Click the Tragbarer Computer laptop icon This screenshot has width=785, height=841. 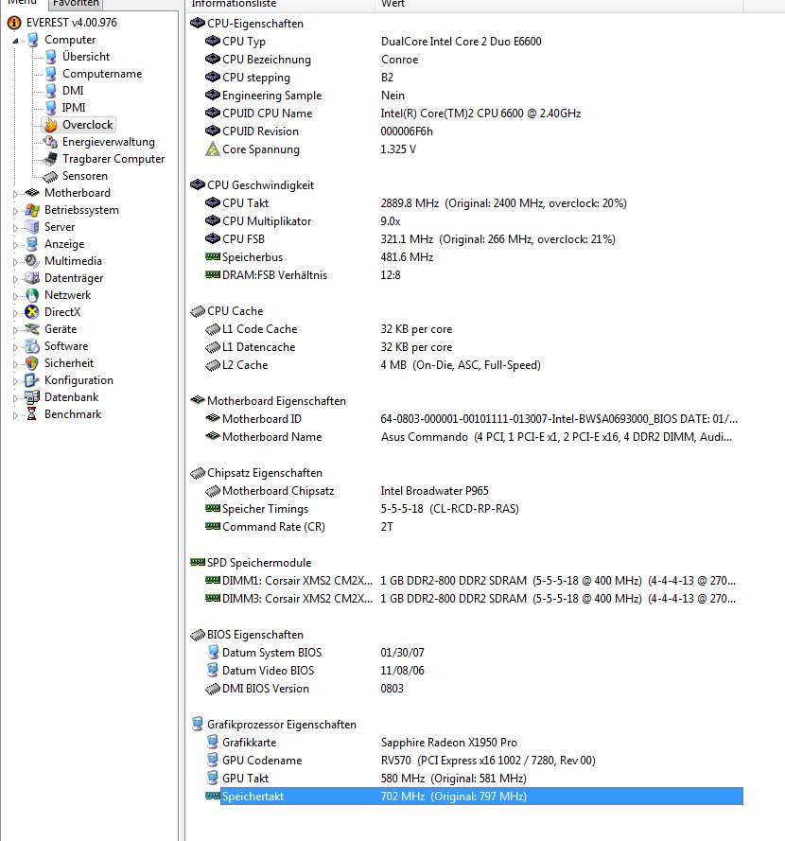coord(51,159)
